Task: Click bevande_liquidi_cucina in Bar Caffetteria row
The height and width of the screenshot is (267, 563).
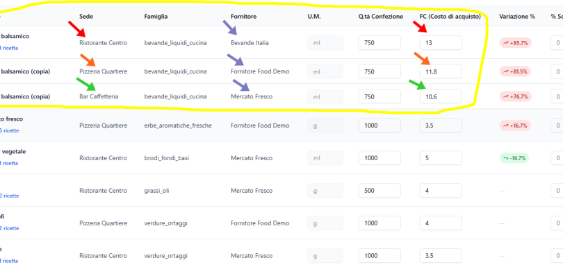Action: pos(175,96)
